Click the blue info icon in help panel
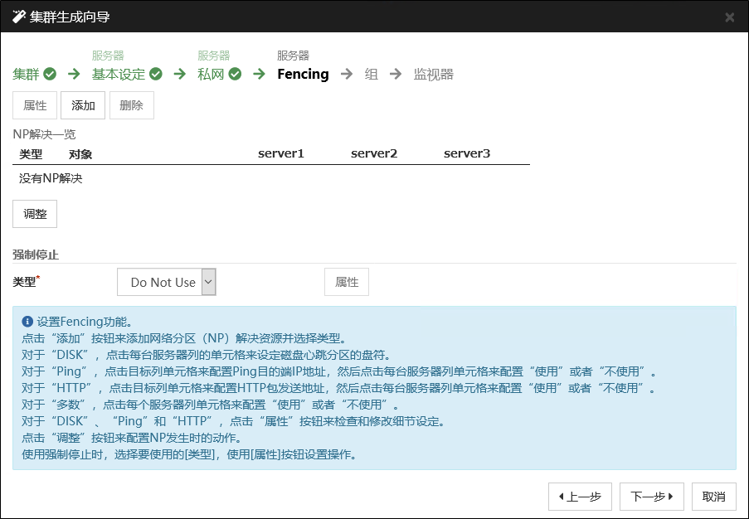 coord(27,321)
